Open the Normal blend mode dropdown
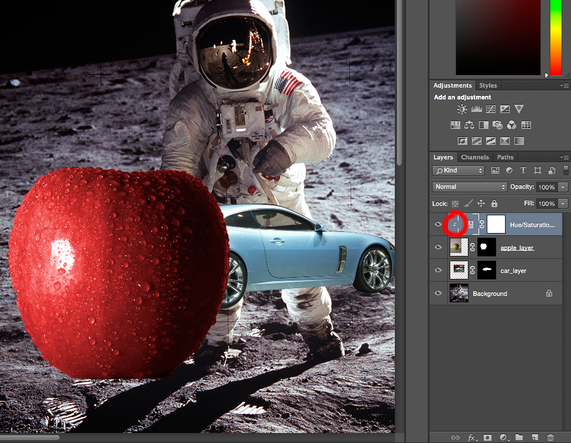571x443 pixels. pyautogui.click(x=470, y=187)
